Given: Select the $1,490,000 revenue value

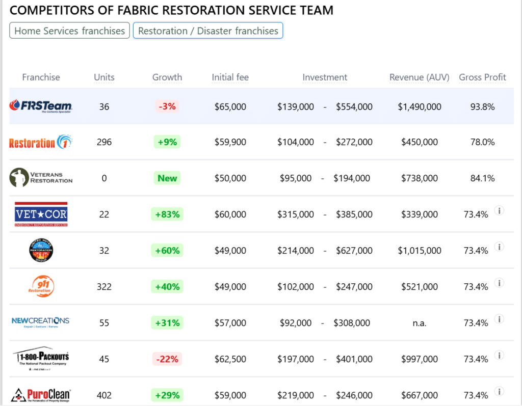Looking at the screenshot, I should [x=420, y=107].
